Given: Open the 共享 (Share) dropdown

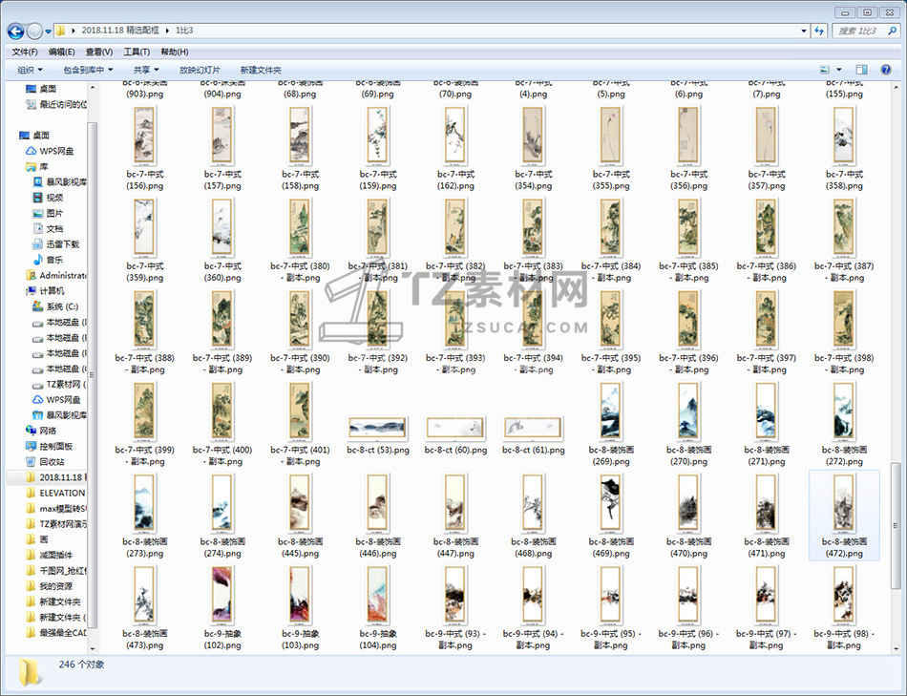Looking at the screenshot, I should [146, 70].
